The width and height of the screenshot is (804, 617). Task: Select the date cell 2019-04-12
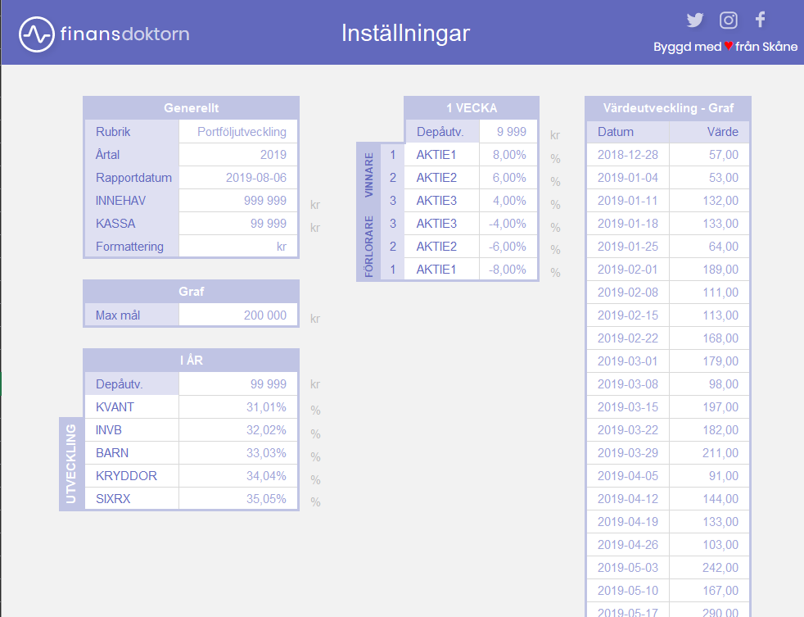[x=628, y=498]
